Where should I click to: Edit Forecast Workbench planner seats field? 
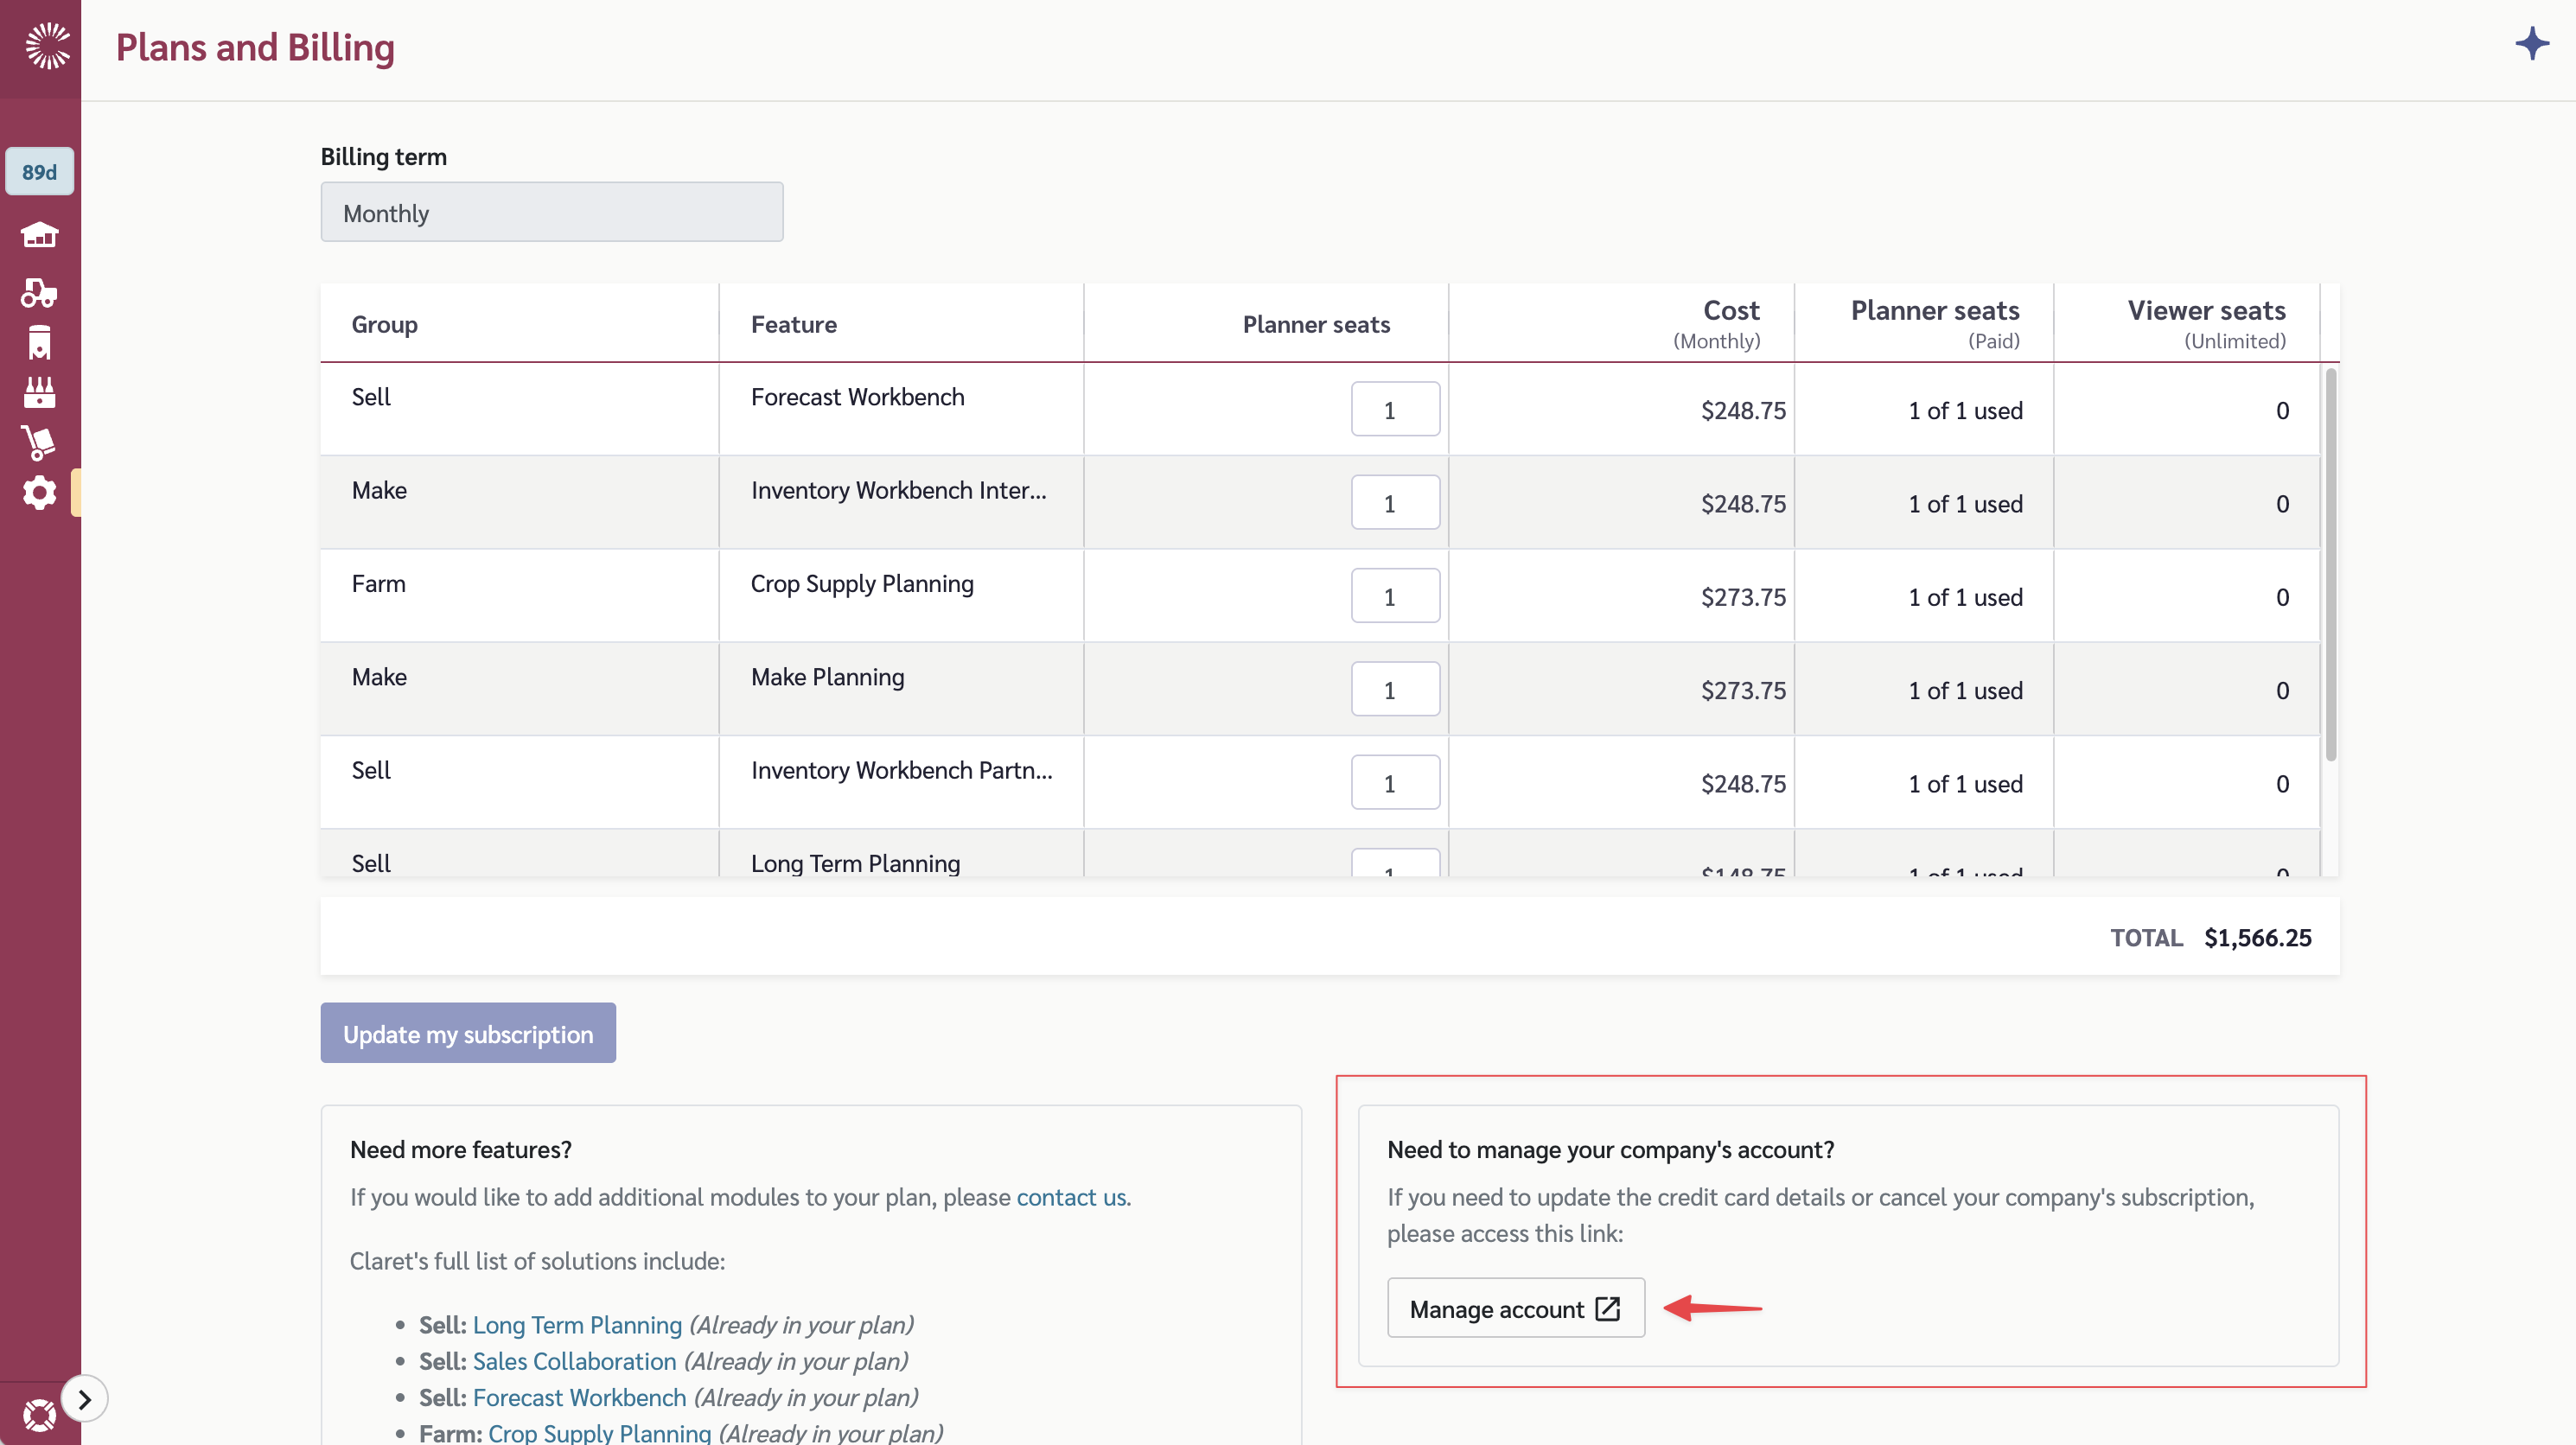pyautogui.click(x=1394, y=409)
